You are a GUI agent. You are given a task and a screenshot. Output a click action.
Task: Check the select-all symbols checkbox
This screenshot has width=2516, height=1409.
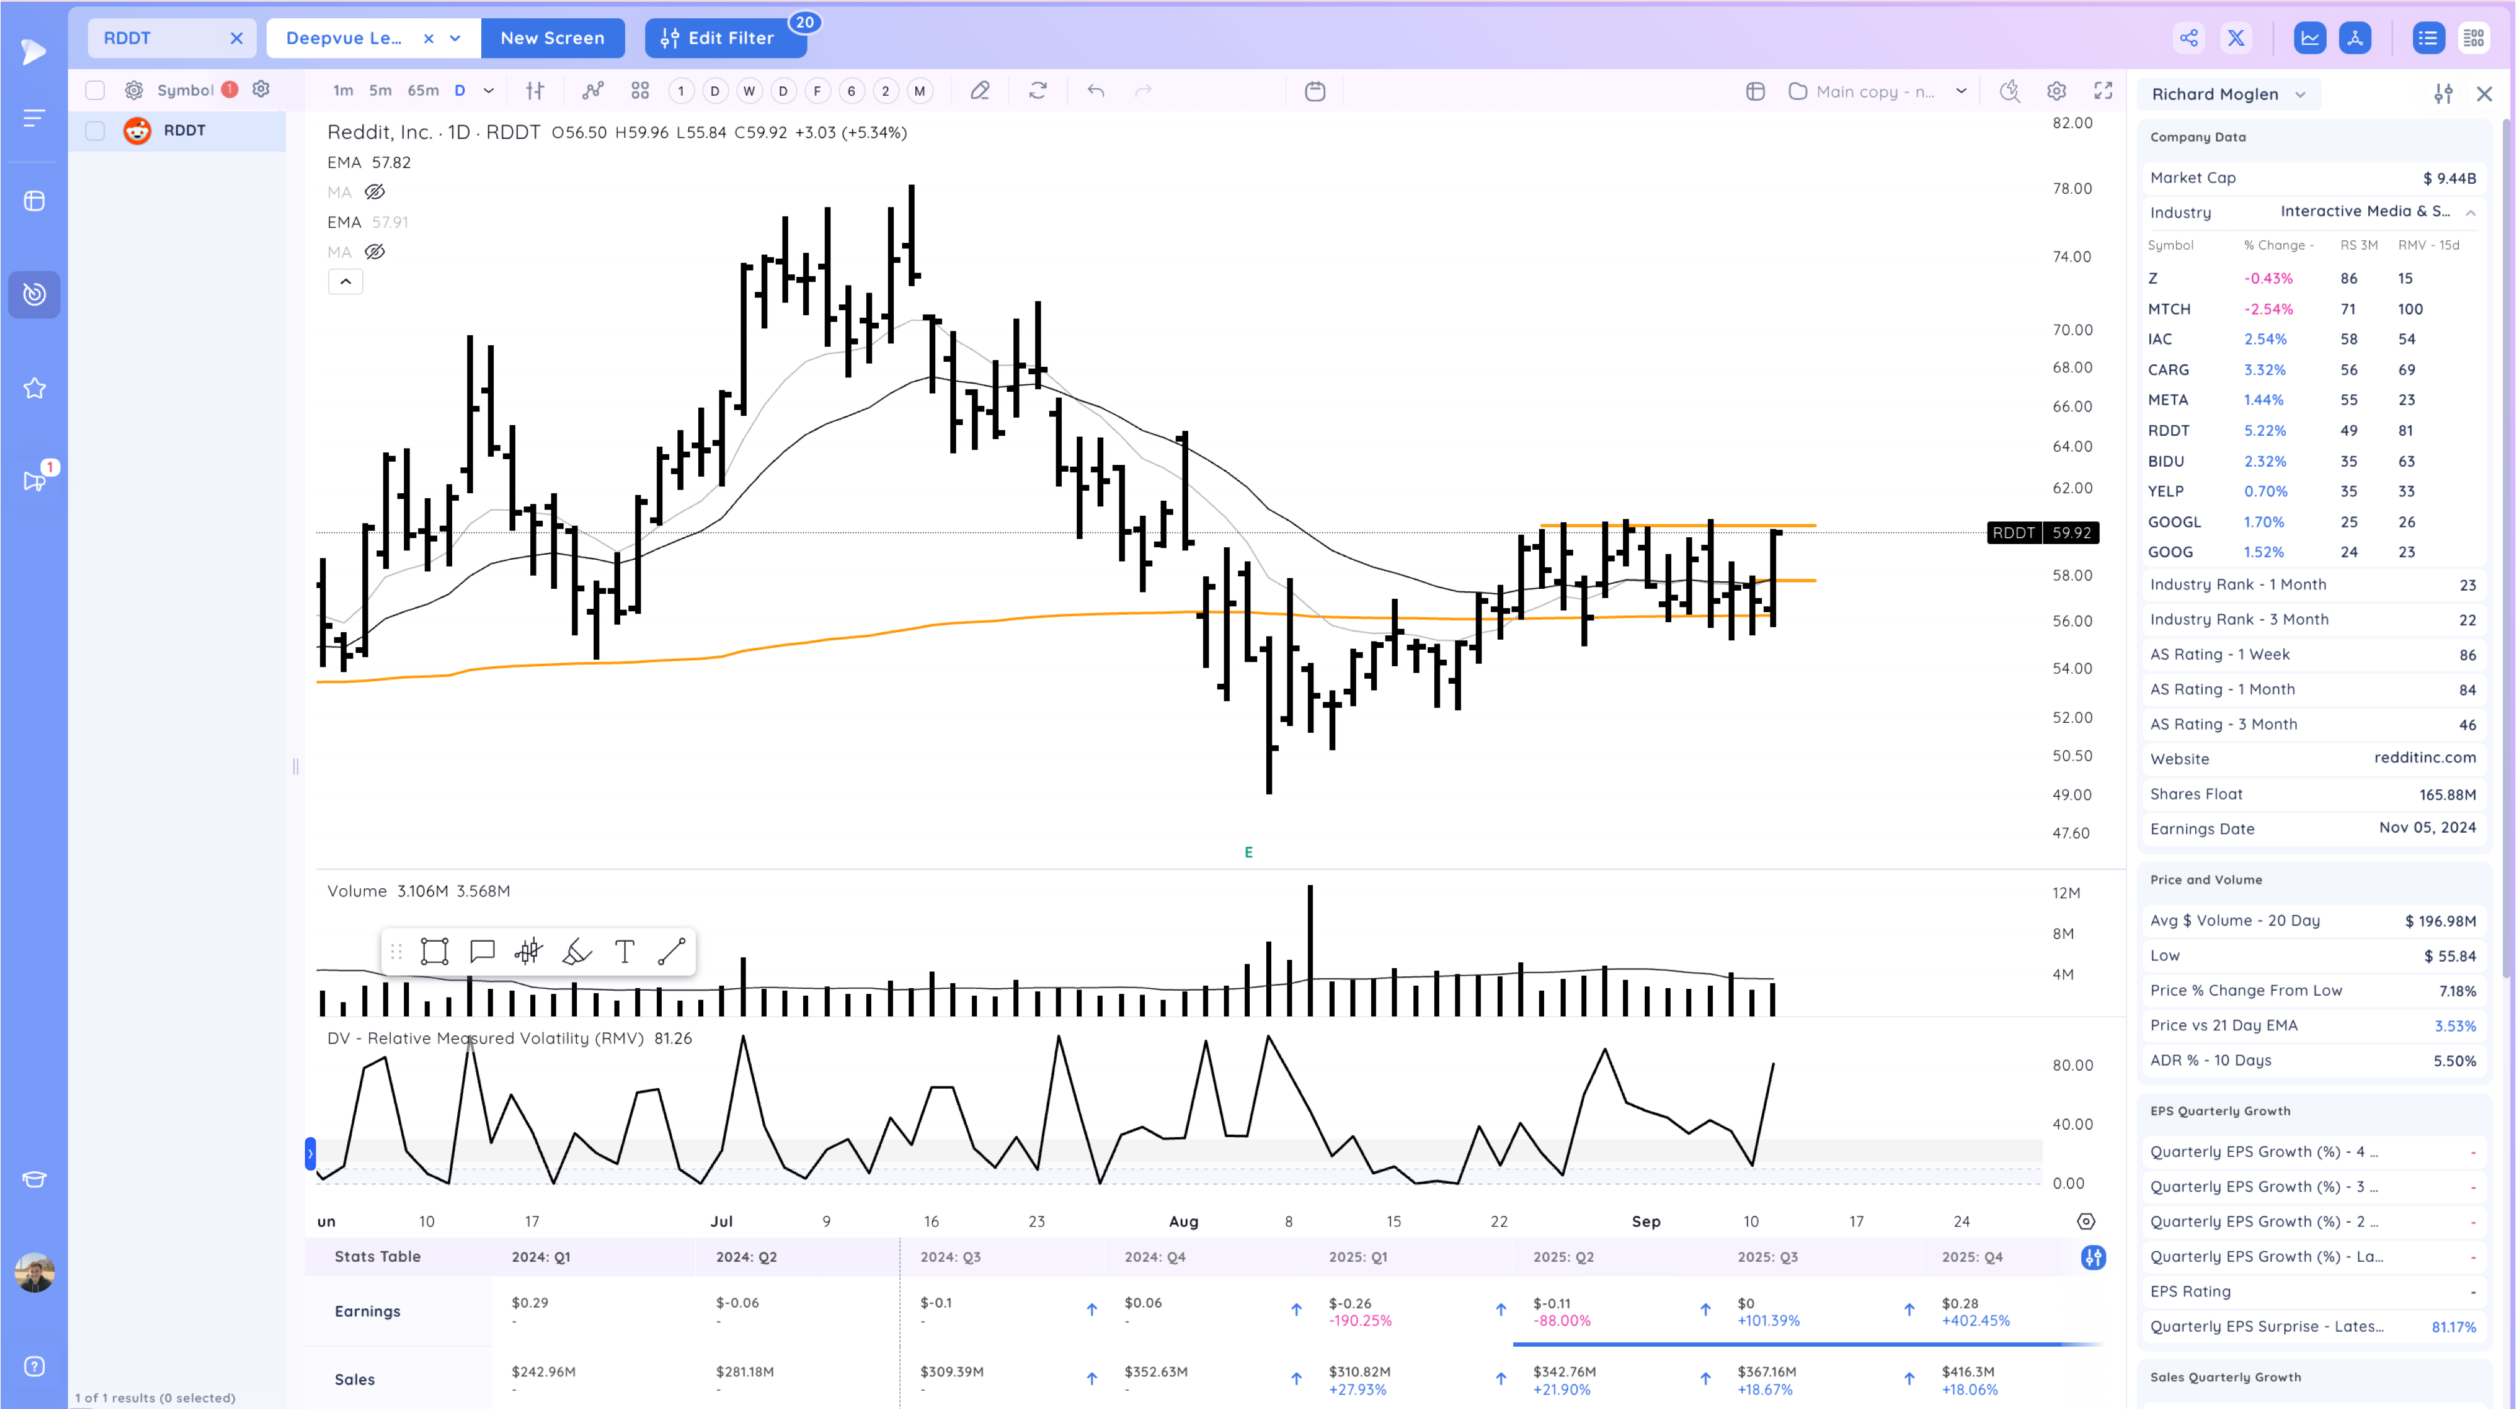[95, 90]
